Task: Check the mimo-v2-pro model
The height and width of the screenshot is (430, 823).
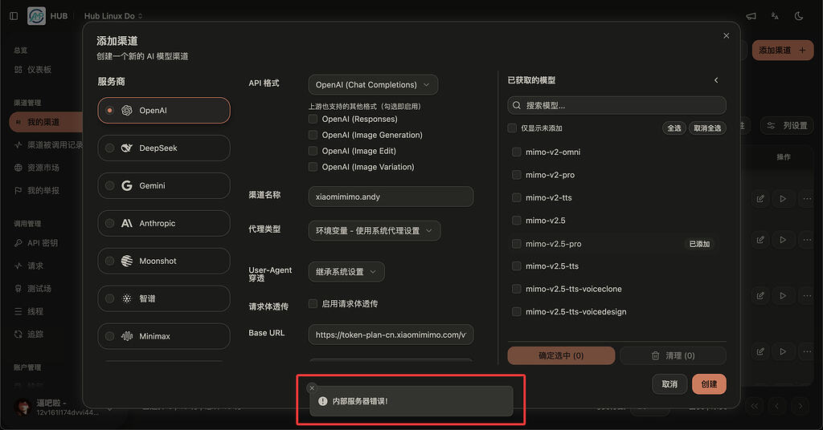Action: [x=517, y=175]
